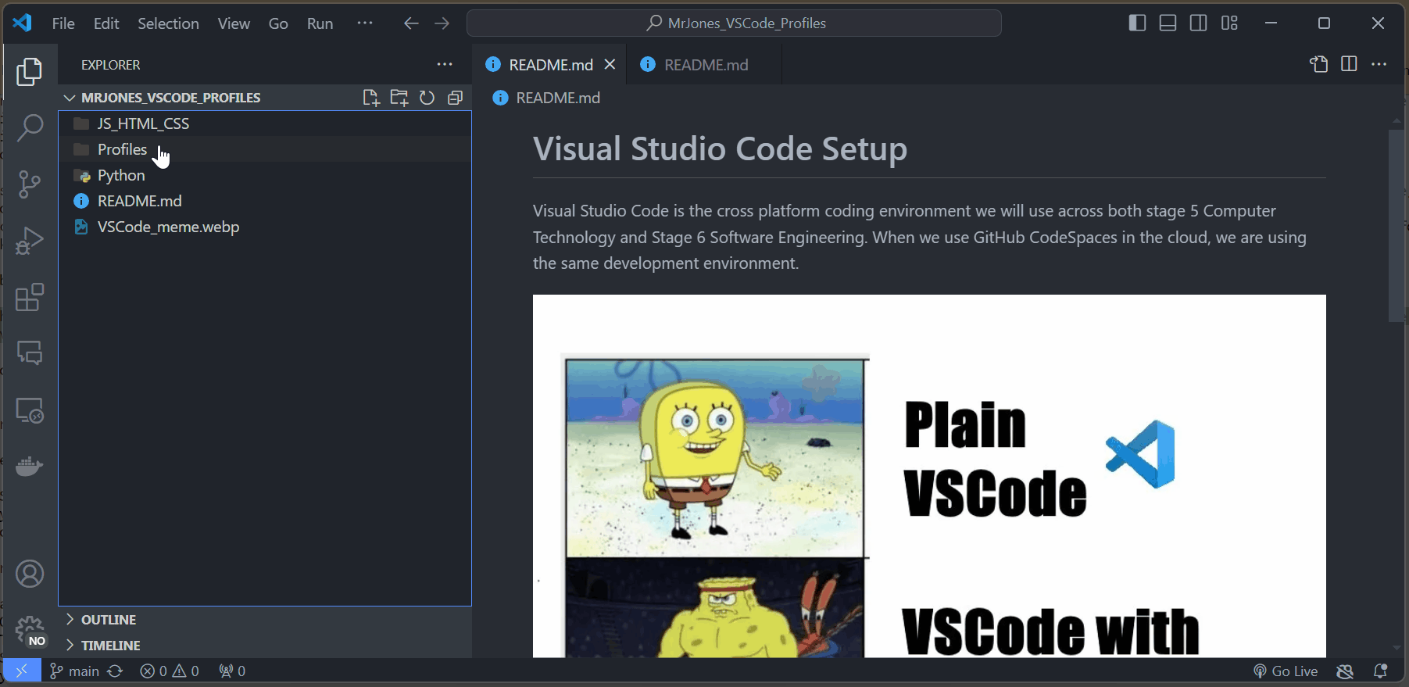The height and width of the screenshot is (687, 1409).
Task: Open VSCode_meme.webp file
Action: point(265,227)
